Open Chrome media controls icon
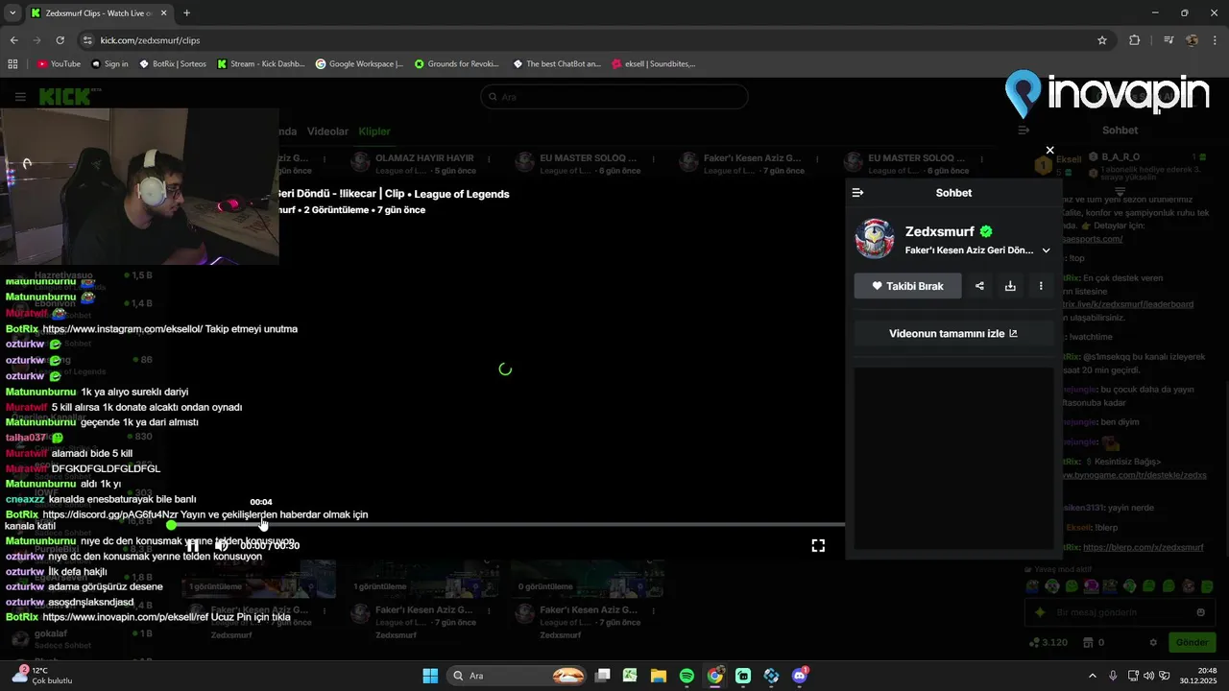 coord(1169,40)
